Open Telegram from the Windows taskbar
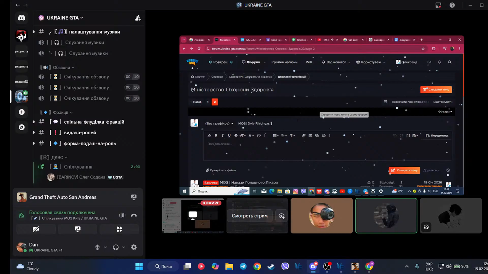488x274 pixels. (x=243, y=266)
